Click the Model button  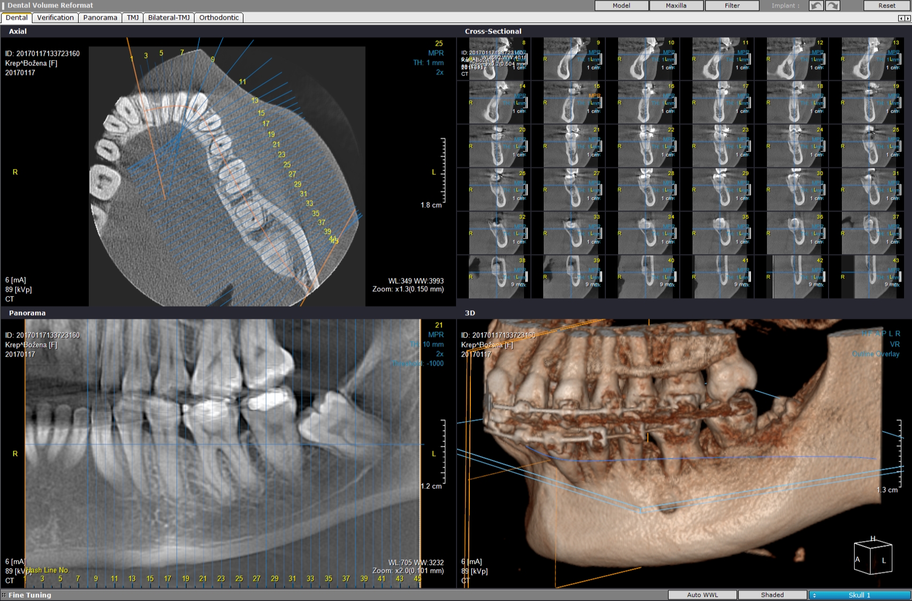[x=621, y=6]
